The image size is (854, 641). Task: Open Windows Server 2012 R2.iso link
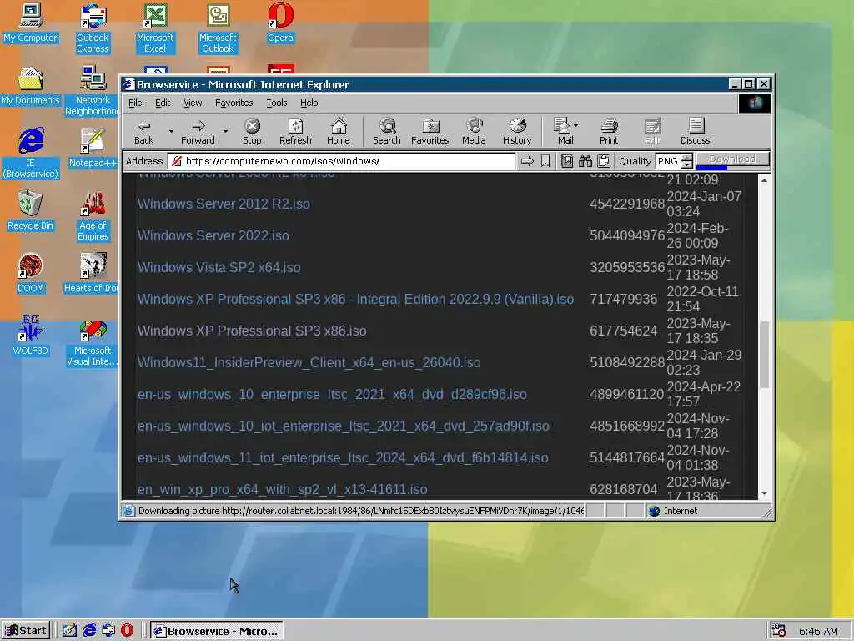(224, 204)
